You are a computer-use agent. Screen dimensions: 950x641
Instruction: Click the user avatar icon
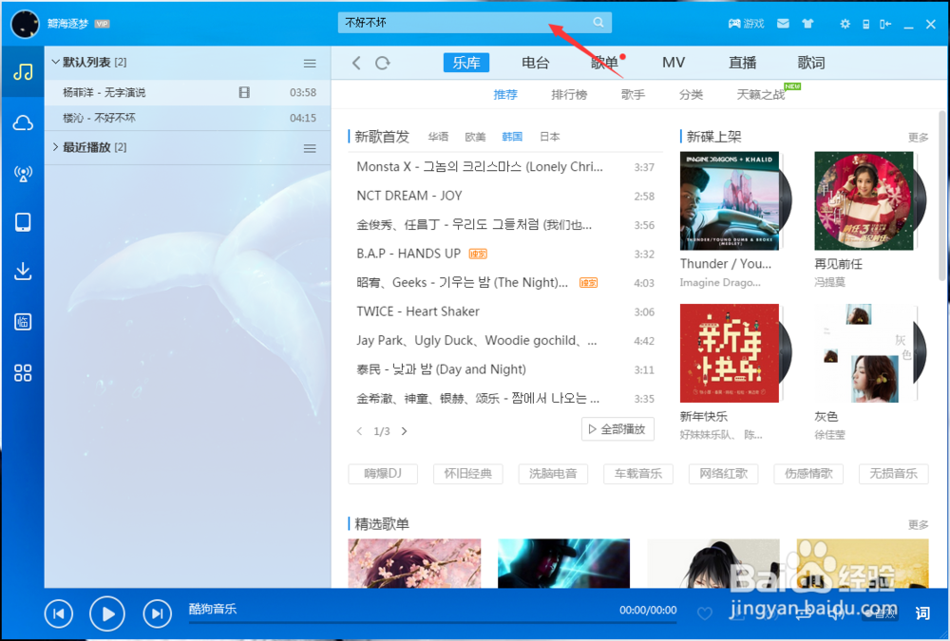point(25,24)
